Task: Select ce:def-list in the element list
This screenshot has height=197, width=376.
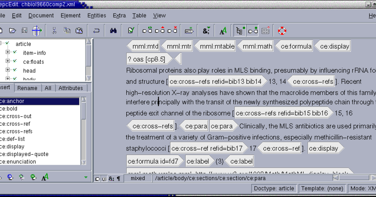Action: (12, 139)
